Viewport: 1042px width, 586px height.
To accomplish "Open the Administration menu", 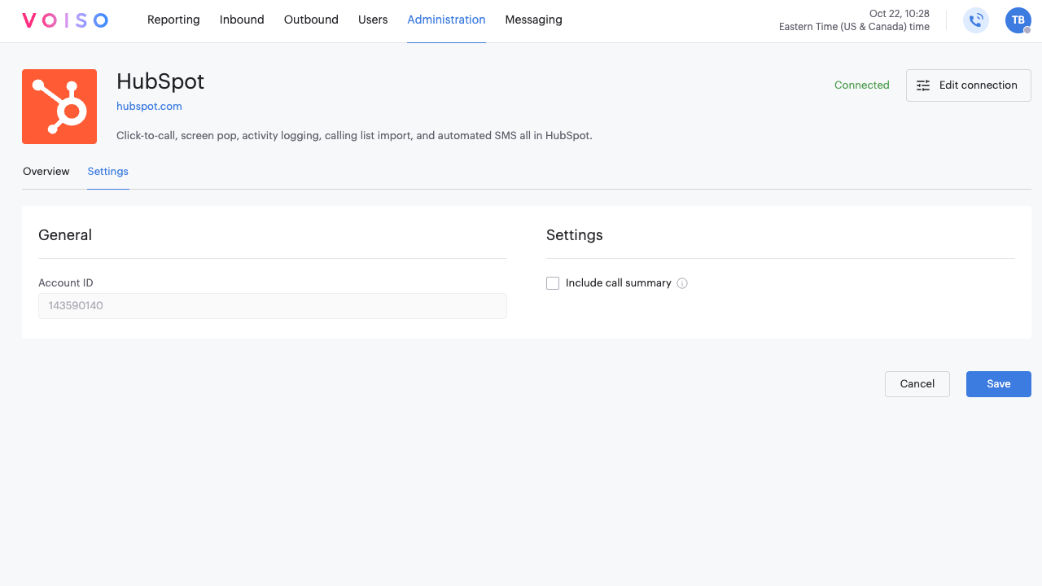I will coord(446,20).
